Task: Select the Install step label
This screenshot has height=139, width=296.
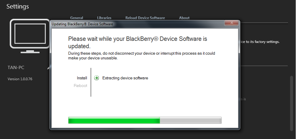Action: (x=82, y=78)
